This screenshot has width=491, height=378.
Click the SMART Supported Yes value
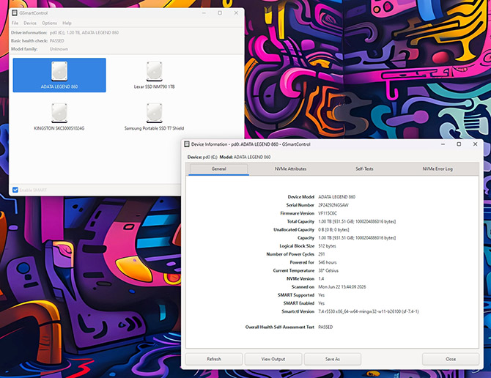pos(321,295)
